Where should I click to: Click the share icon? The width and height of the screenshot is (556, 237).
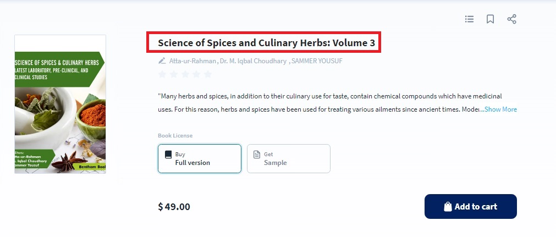(511, 19)
